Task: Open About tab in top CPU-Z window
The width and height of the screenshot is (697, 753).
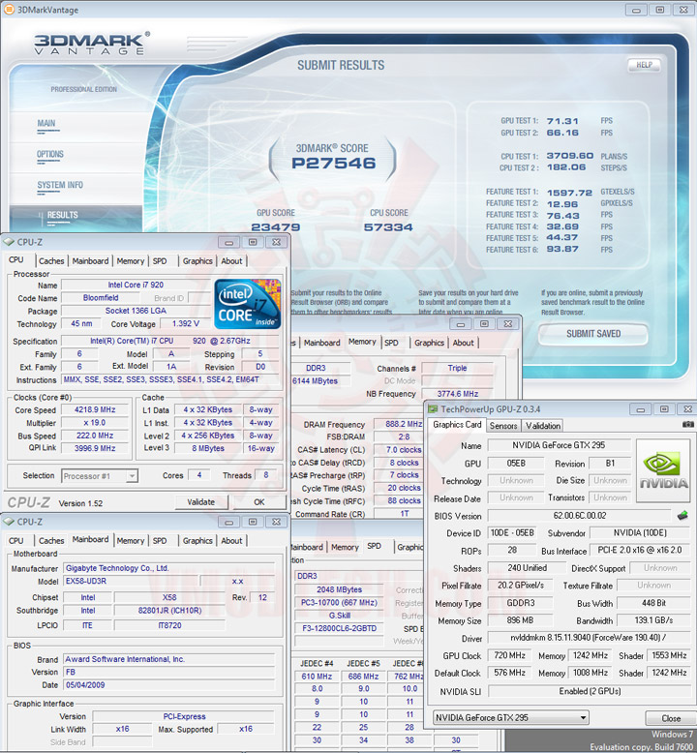Action: pyautogui.click(x=231, y=260)
